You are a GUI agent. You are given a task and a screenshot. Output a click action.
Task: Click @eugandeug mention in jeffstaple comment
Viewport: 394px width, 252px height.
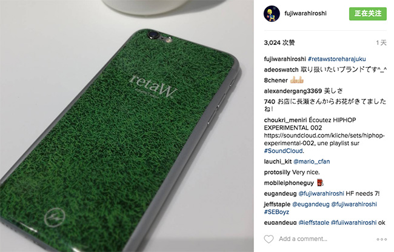pyautogui.click(x=311, y=204)
